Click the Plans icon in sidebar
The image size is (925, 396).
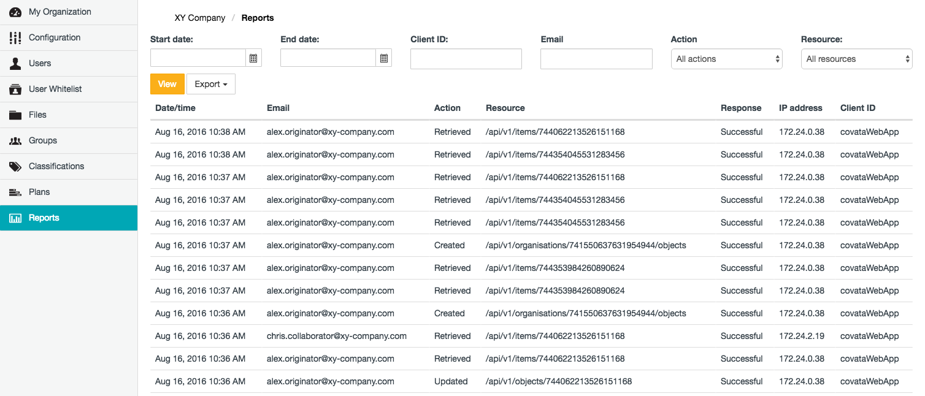click(15, 192)
